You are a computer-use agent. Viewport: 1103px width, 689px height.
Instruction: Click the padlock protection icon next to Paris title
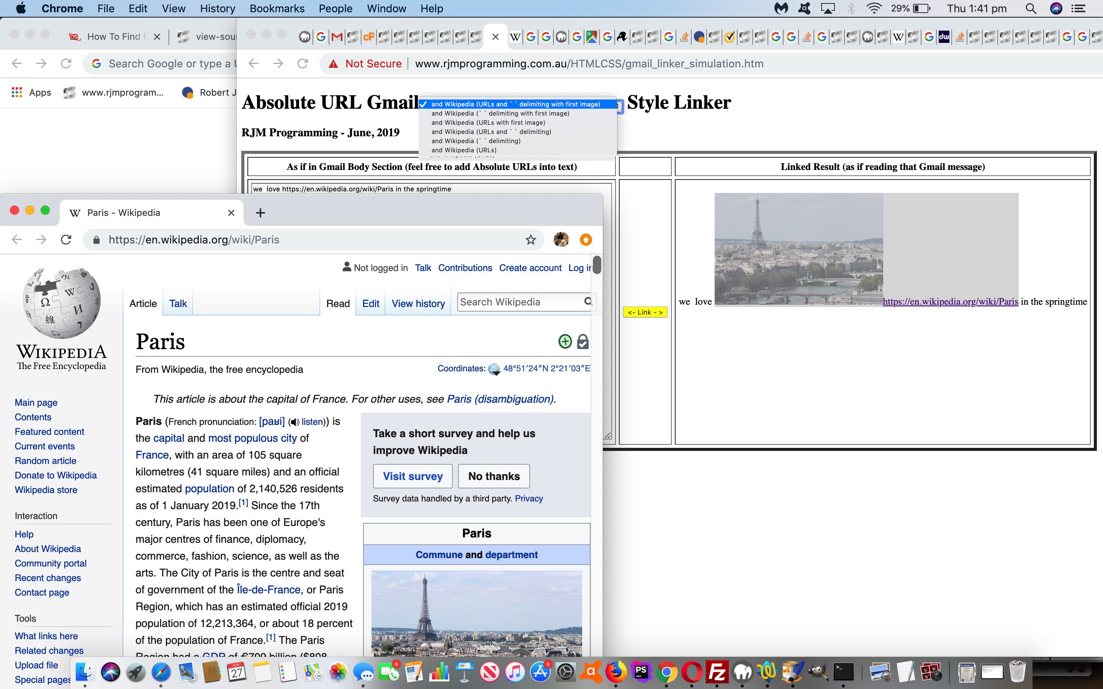coord(583,341)
